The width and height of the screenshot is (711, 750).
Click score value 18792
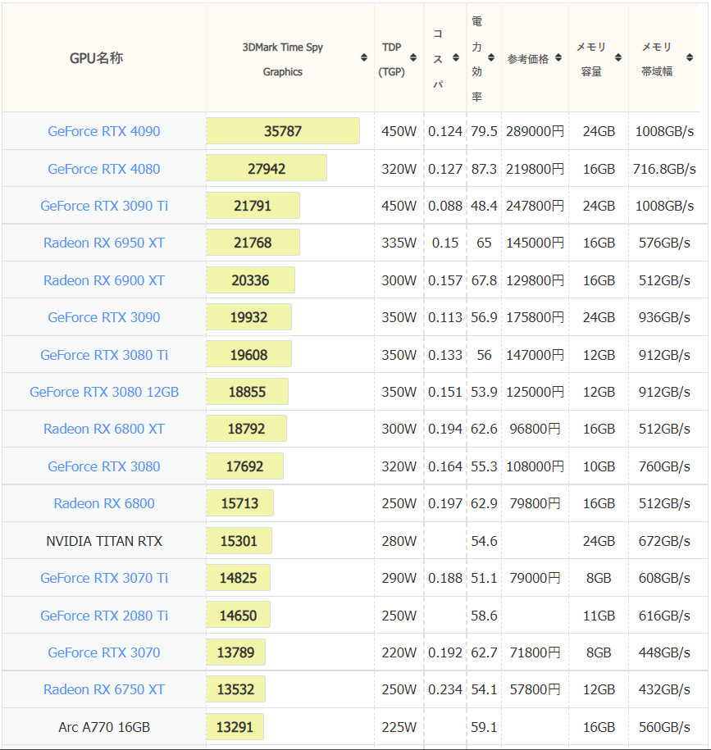(x=246, y=429)
